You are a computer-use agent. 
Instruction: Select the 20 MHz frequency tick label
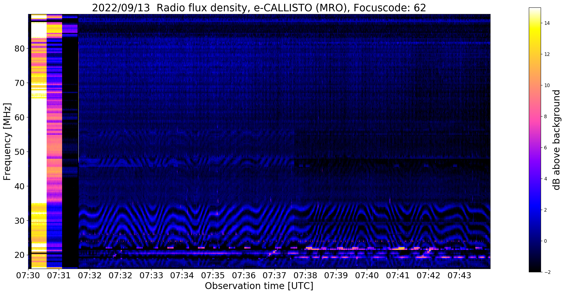click(x=20, y=255)
